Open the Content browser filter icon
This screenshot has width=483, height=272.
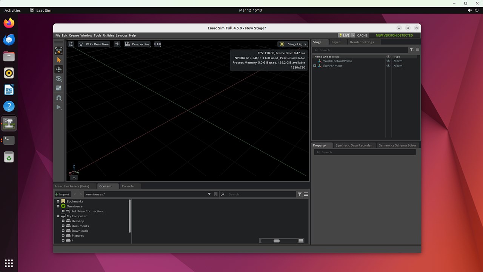click(300, 194)
